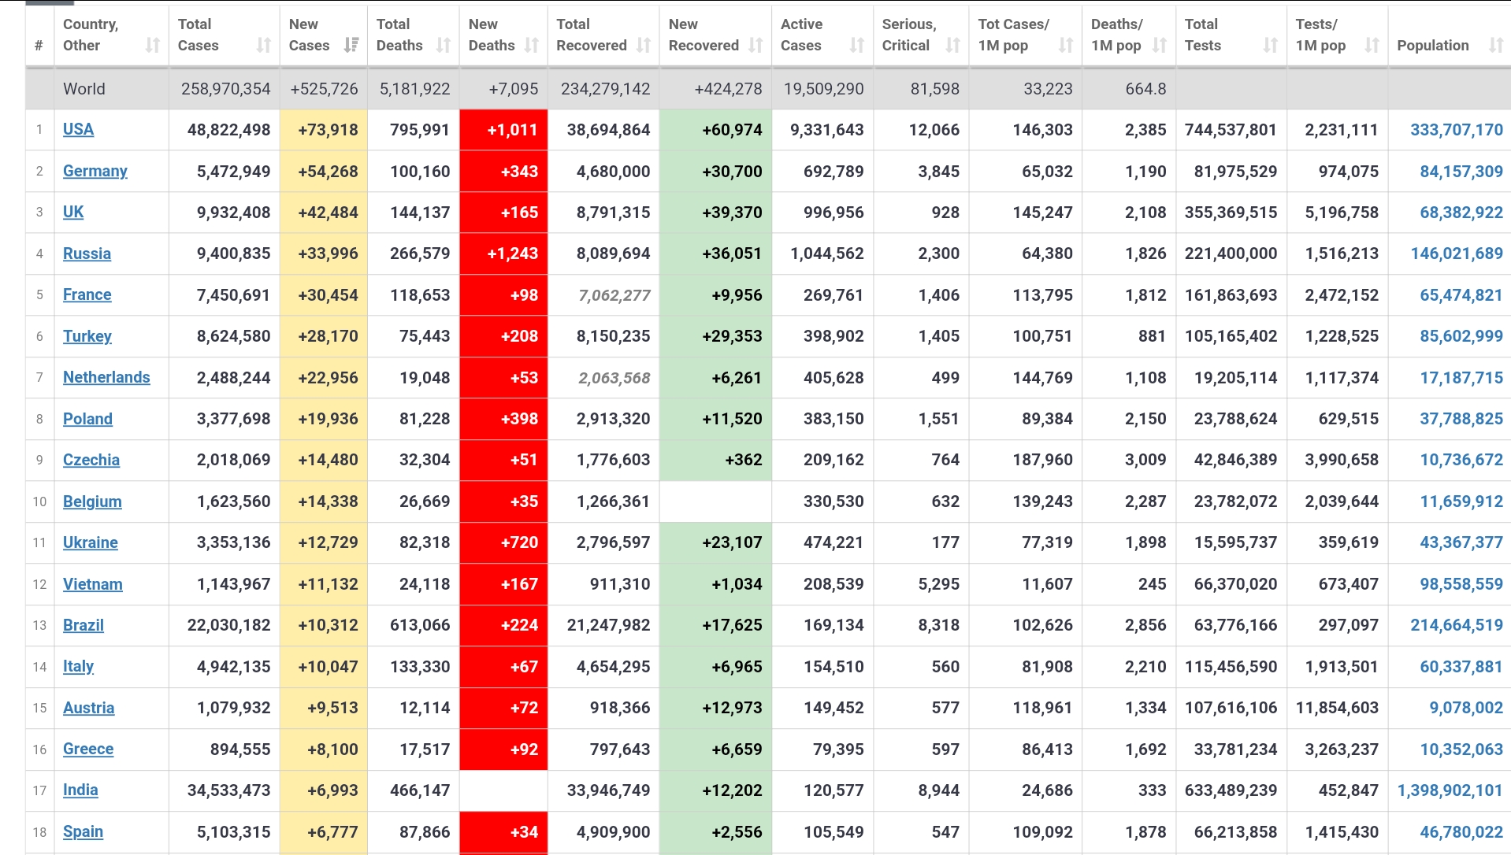
Task: Click sort icon in Total Cases column
Action: (263, 46)
